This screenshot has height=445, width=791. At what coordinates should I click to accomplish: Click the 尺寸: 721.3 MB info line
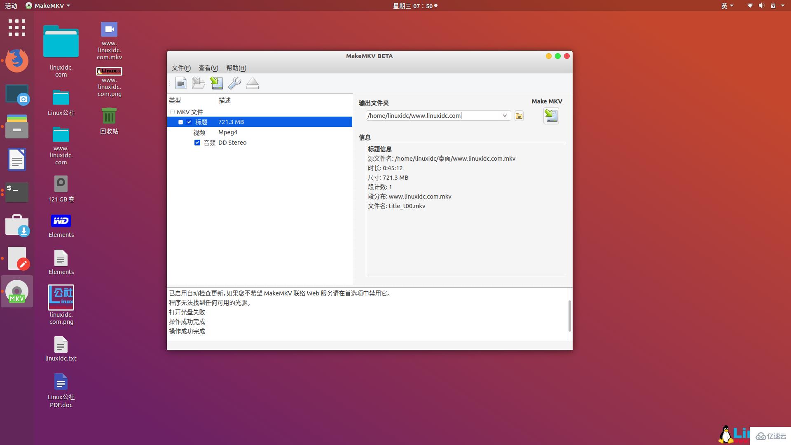pyautogui.click(x=388, y=178)
